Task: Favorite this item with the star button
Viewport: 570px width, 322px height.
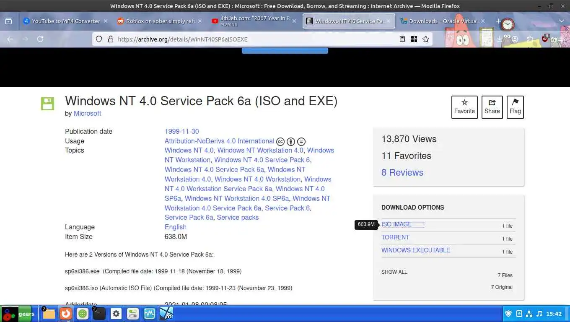Action: click(464, 107)
